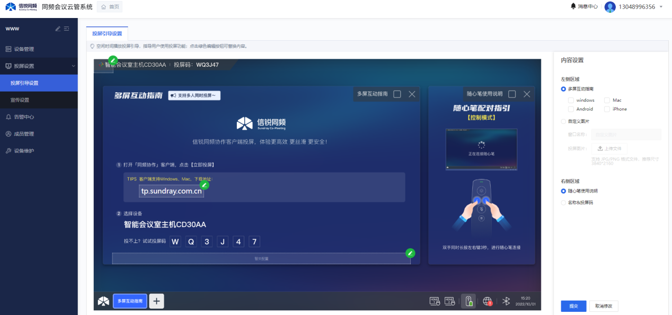Open 宣传设置 in the sidebar
Image resolution: width=672 pixels, height=315 pixels.
pos(39,100)
